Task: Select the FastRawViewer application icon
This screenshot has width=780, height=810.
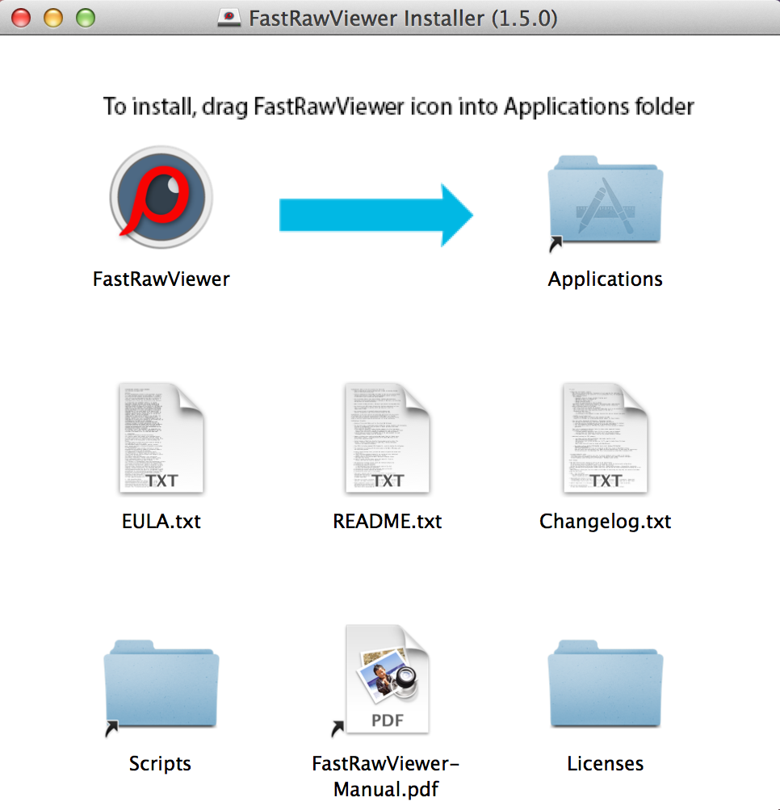Action: point(161,196)
